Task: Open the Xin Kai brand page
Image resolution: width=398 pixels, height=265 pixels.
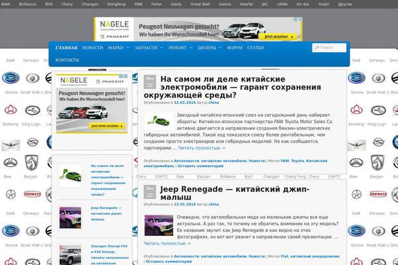Action: pos(302,4)
